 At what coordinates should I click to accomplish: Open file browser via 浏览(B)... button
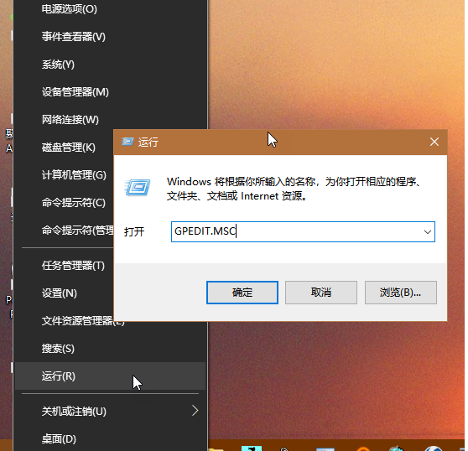click(401, 293)
